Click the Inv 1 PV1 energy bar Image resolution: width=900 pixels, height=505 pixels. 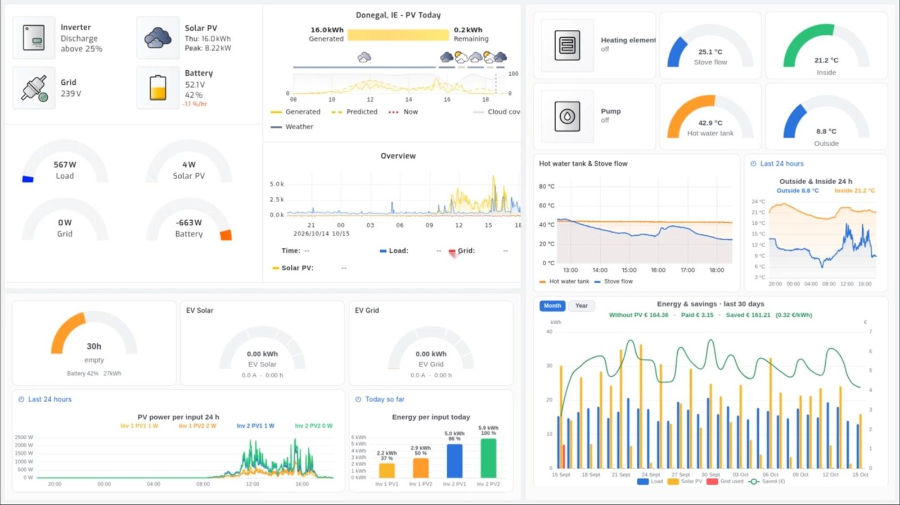click(387, 470)
